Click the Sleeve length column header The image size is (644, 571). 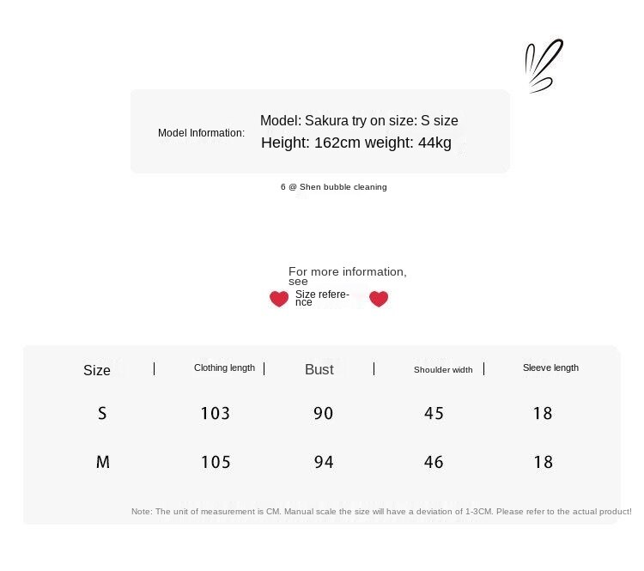550,368
